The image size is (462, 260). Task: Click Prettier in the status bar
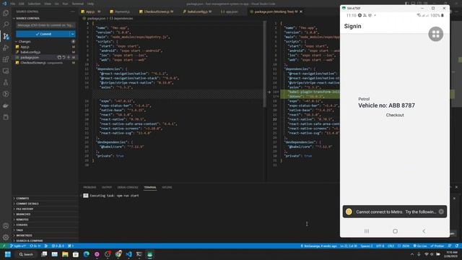[x=437, y=246]
